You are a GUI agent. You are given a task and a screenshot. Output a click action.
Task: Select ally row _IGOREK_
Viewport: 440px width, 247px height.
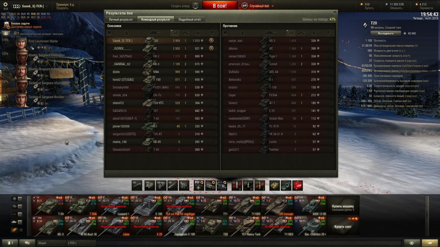pyautogui.click(x=162, y=48)
